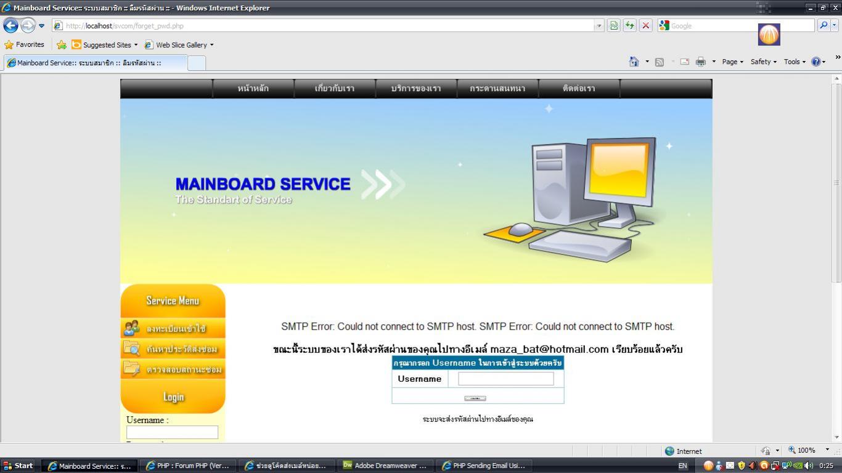The width and height of the screenshot is (842, 473).
Task: Switch to PHP Sending Email taskbar window
Action: pos(483,466)
